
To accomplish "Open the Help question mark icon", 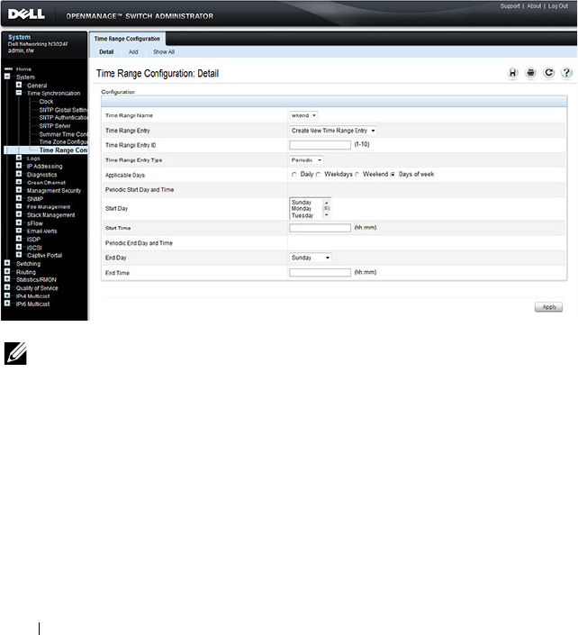I will tap(566, 73).
